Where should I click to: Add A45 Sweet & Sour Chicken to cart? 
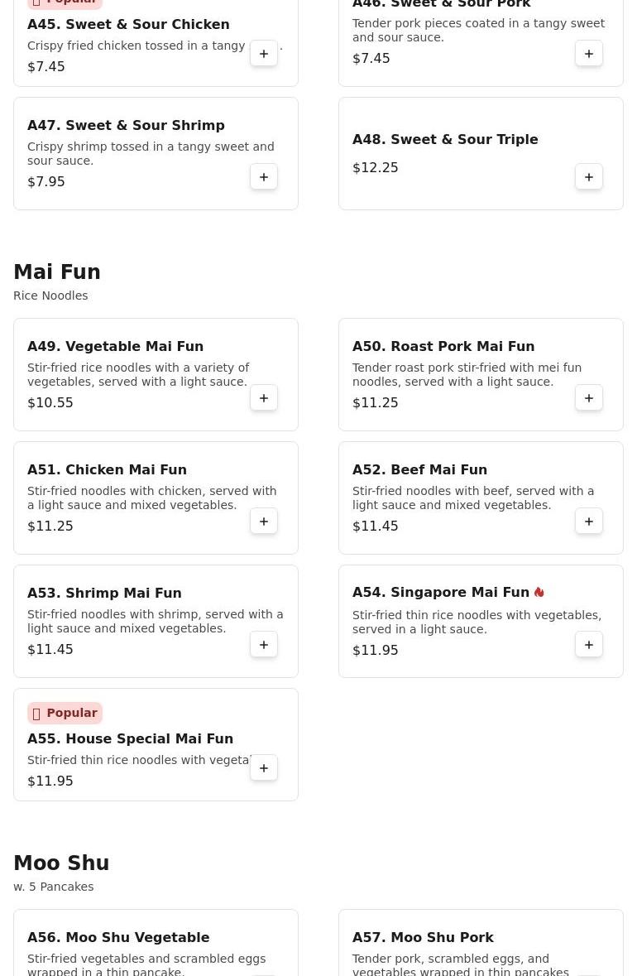tap(264, 54)
